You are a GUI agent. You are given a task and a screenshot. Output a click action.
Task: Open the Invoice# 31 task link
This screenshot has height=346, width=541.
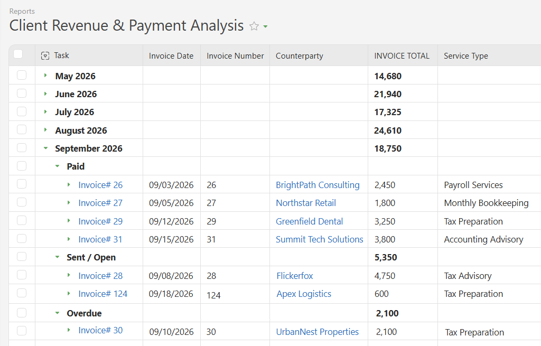[x=100, y=239]
